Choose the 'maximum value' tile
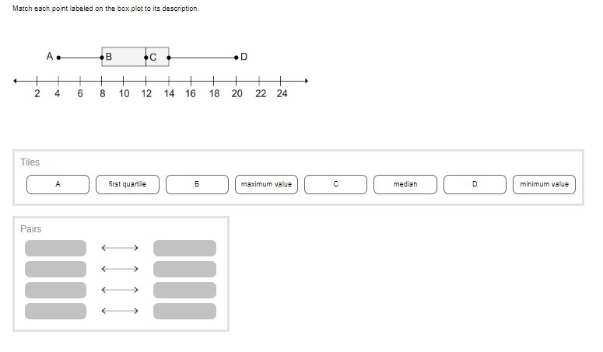603x352 pixels. 266,184
